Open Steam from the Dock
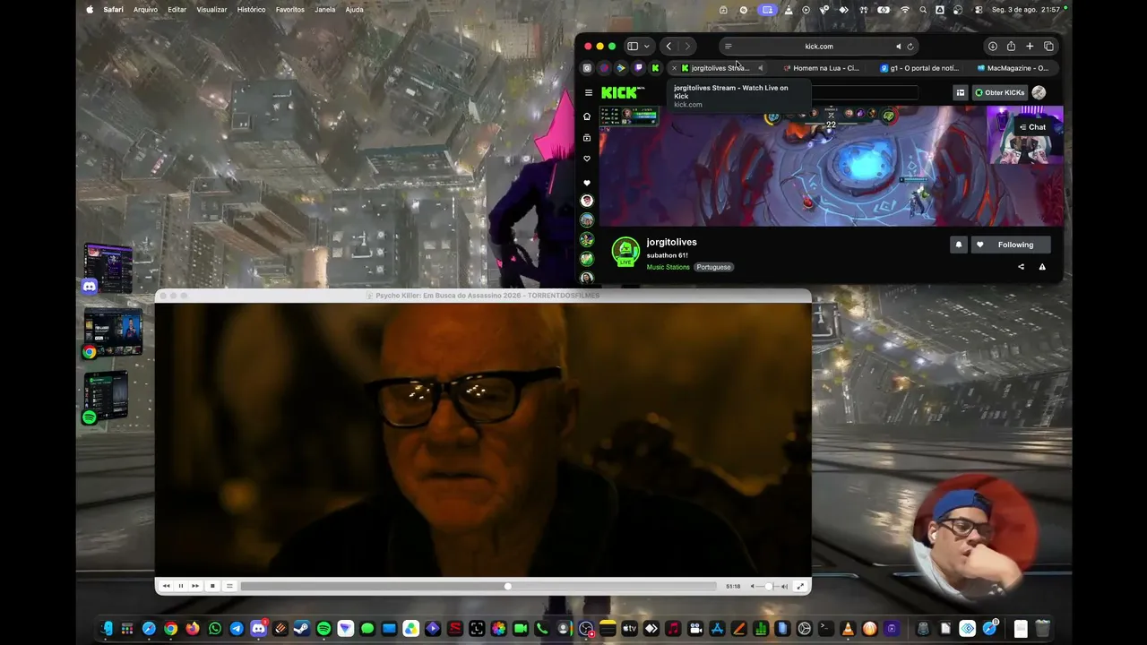The height and width of the screenshot is (645, 1147). [302, 629]
